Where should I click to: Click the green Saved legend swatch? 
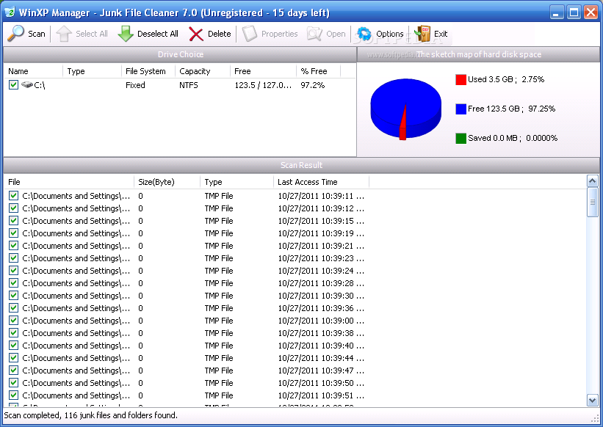[x=461, y=138]
